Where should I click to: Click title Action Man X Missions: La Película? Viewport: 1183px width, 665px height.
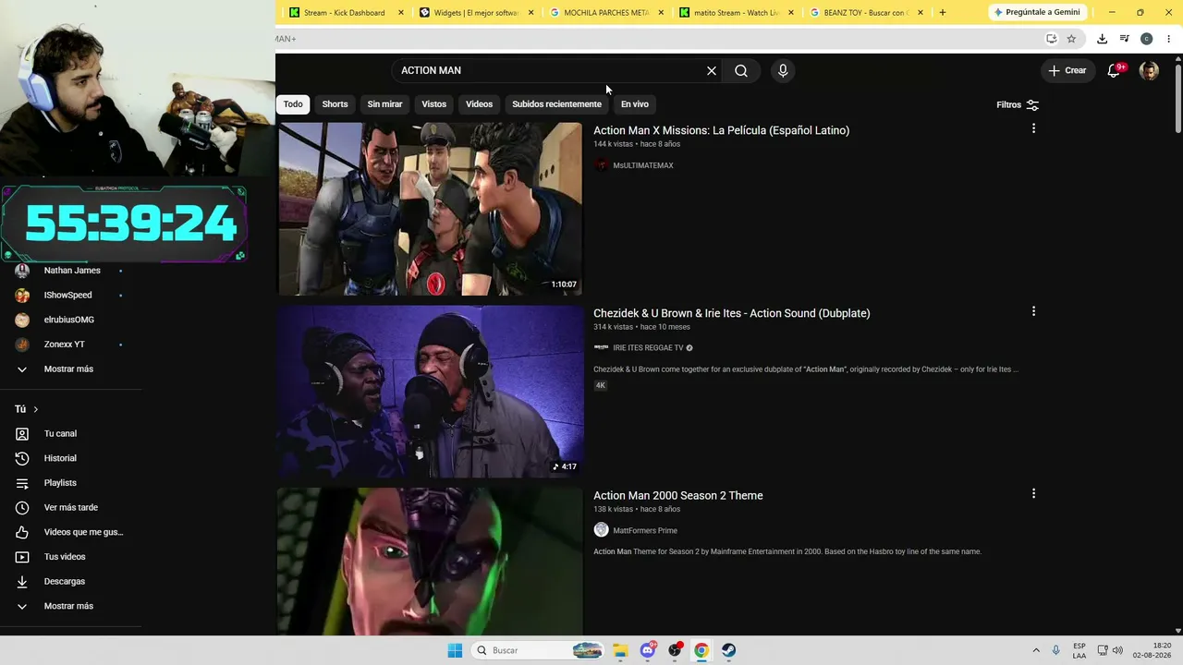(721, 130)
